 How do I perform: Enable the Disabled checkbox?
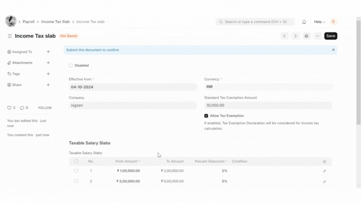click(x=71, y=65)
